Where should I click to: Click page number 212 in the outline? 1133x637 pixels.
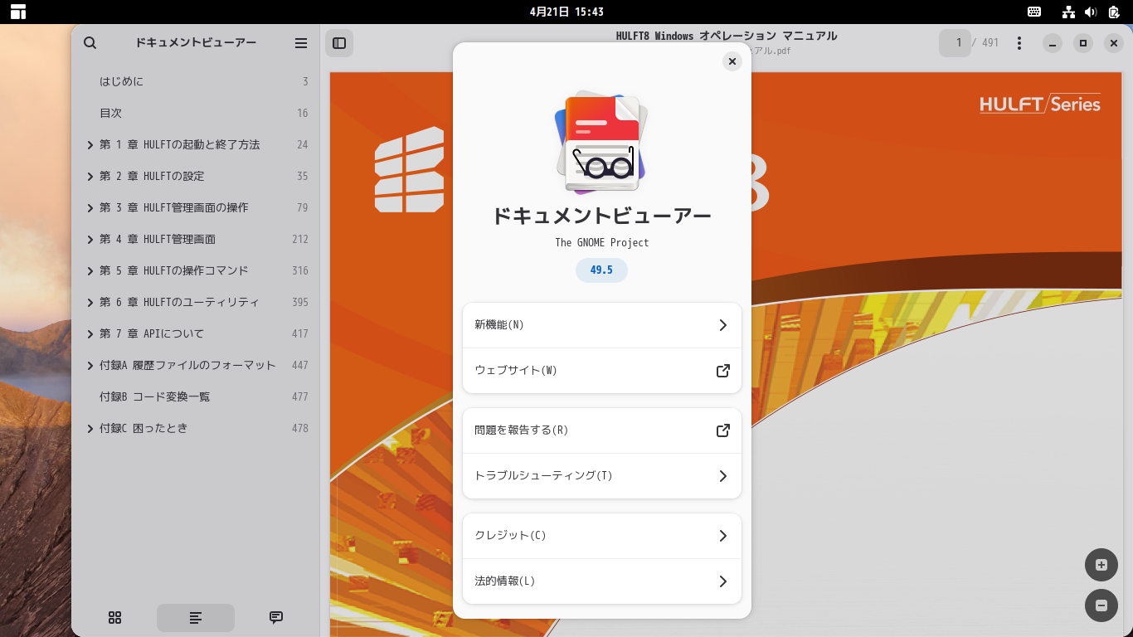pos(300,240)
